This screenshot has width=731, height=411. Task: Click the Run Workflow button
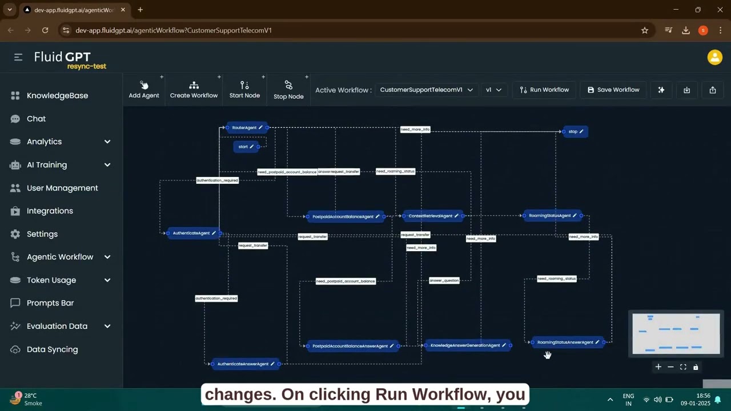544,90
